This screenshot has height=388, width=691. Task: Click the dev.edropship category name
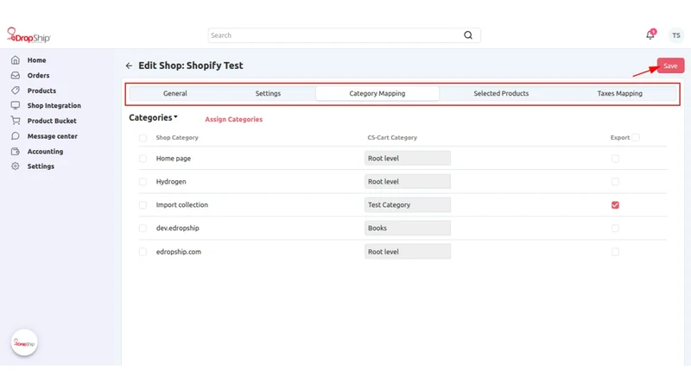click(x=178, y=228)
